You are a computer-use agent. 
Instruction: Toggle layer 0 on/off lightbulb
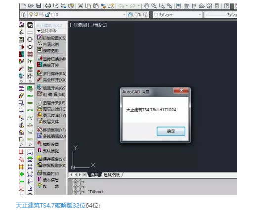[x=31, y=14]
